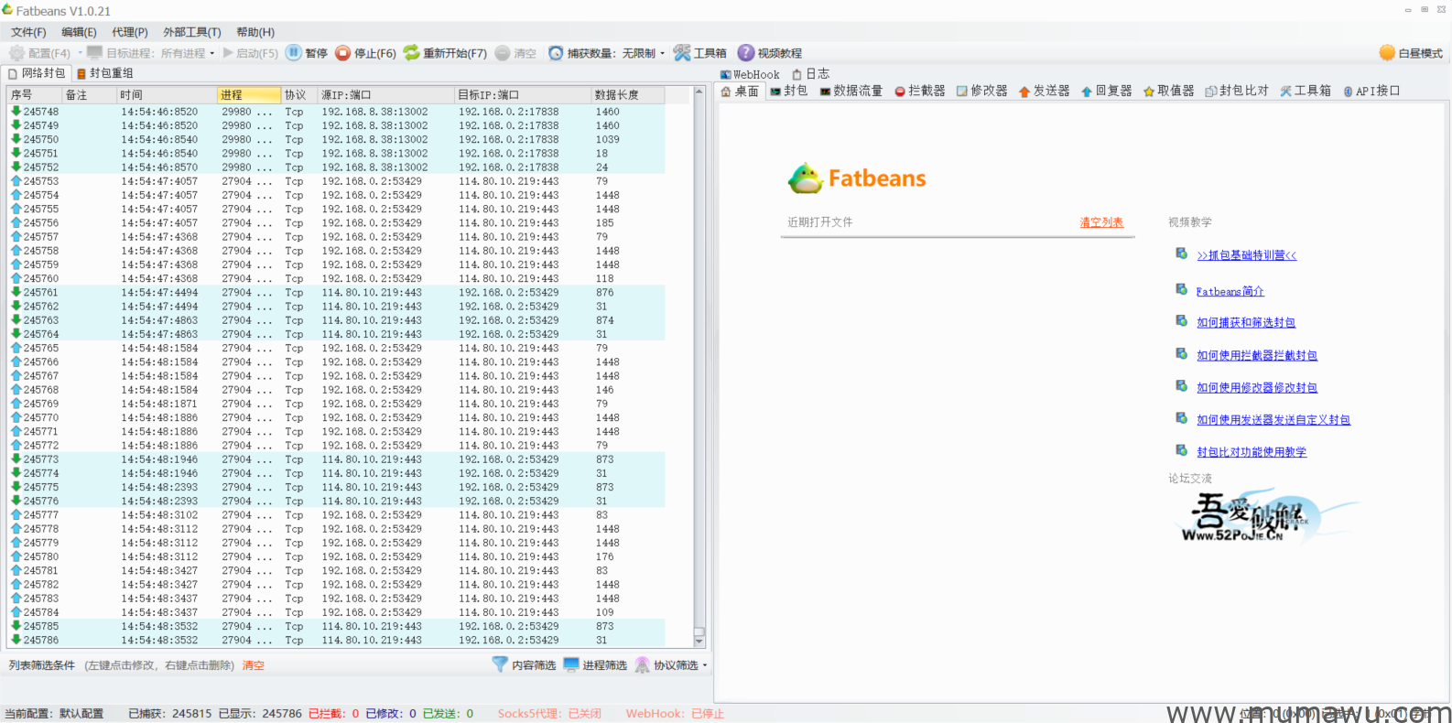Restart capture with 重新开始(F7)

[445, 53]
